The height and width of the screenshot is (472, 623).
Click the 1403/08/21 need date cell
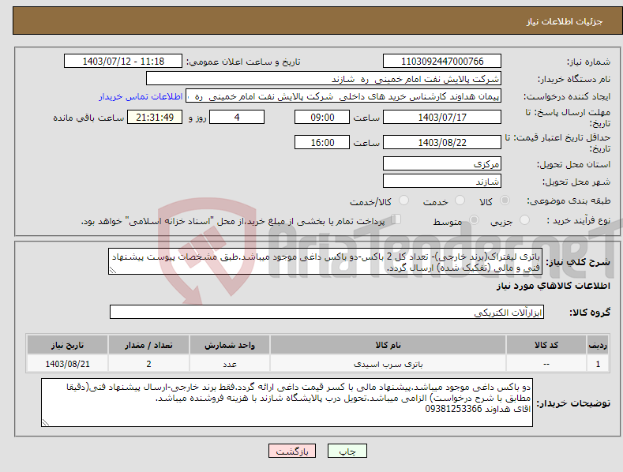point(67,364)
